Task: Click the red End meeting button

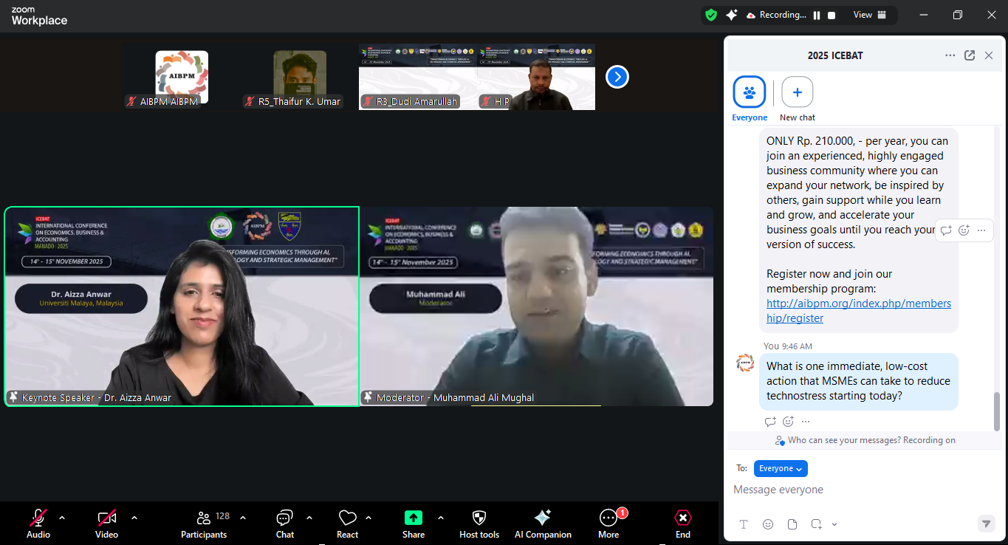Action: pyautogui.click(x=683, y=522)
